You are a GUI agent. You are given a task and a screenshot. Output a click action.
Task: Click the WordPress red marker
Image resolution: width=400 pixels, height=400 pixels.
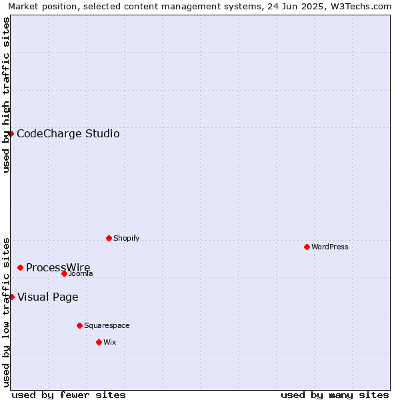tap(307, 247)
